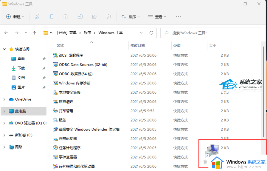Screen dimensions: 267x171
Task: Click the iSCSI 发起程序 shortcut icon
Action: (x=55, y=55)
